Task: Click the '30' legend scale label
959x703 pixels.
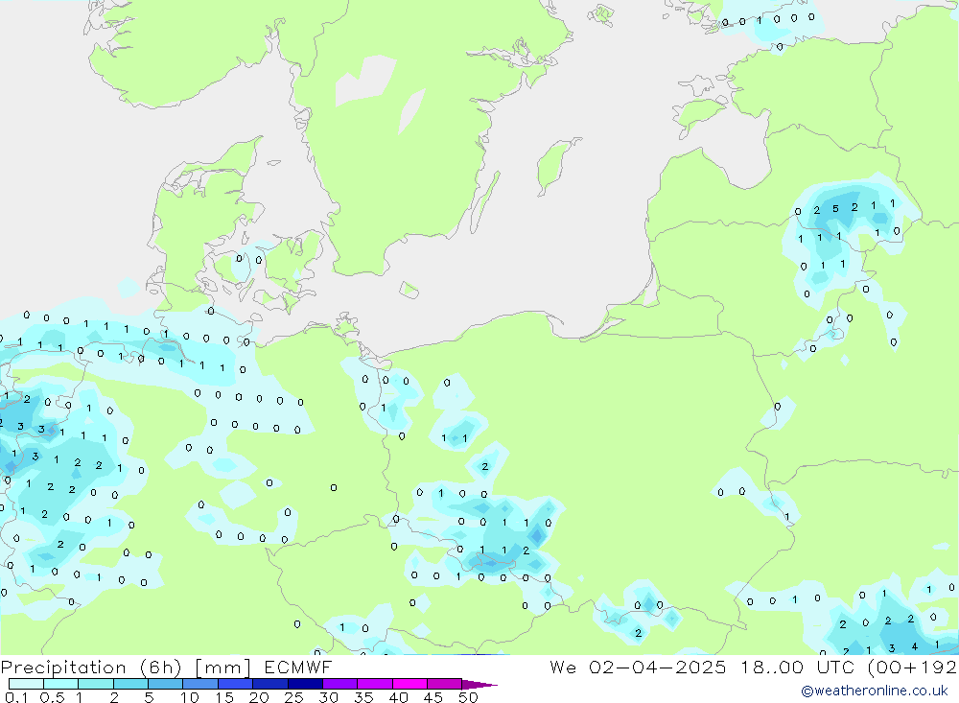Action: coord(328,697)
